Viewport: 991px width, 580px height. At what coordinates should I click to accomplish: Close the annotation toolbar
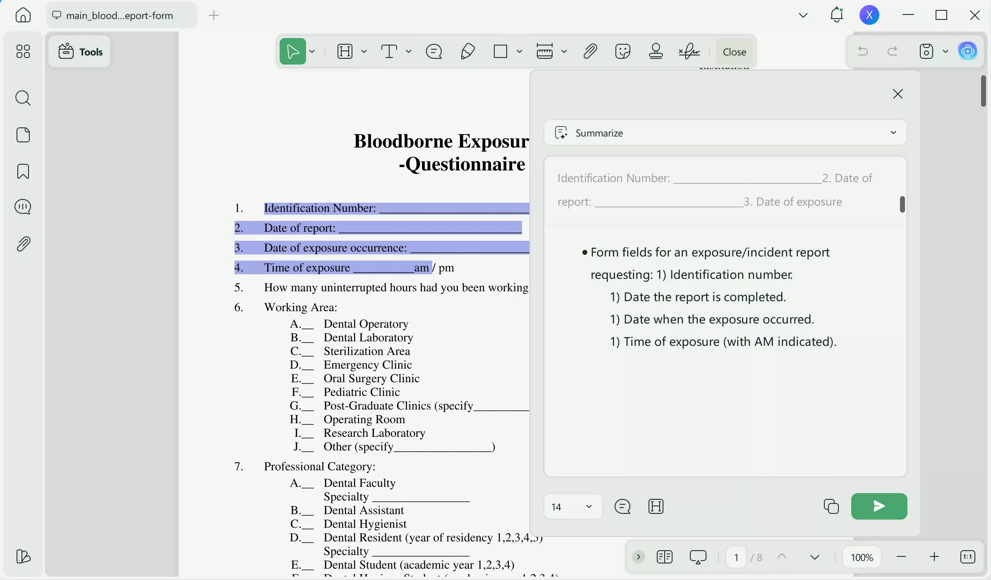point(734,51)
